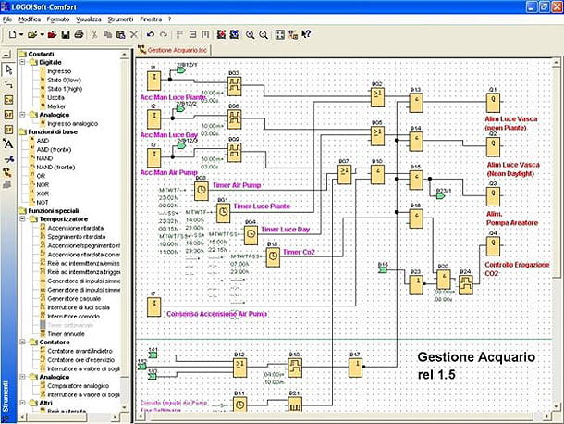Click the Strumenti vertical sidebar label
Viewport: 564px width, 424px height.
pos(6,396)
